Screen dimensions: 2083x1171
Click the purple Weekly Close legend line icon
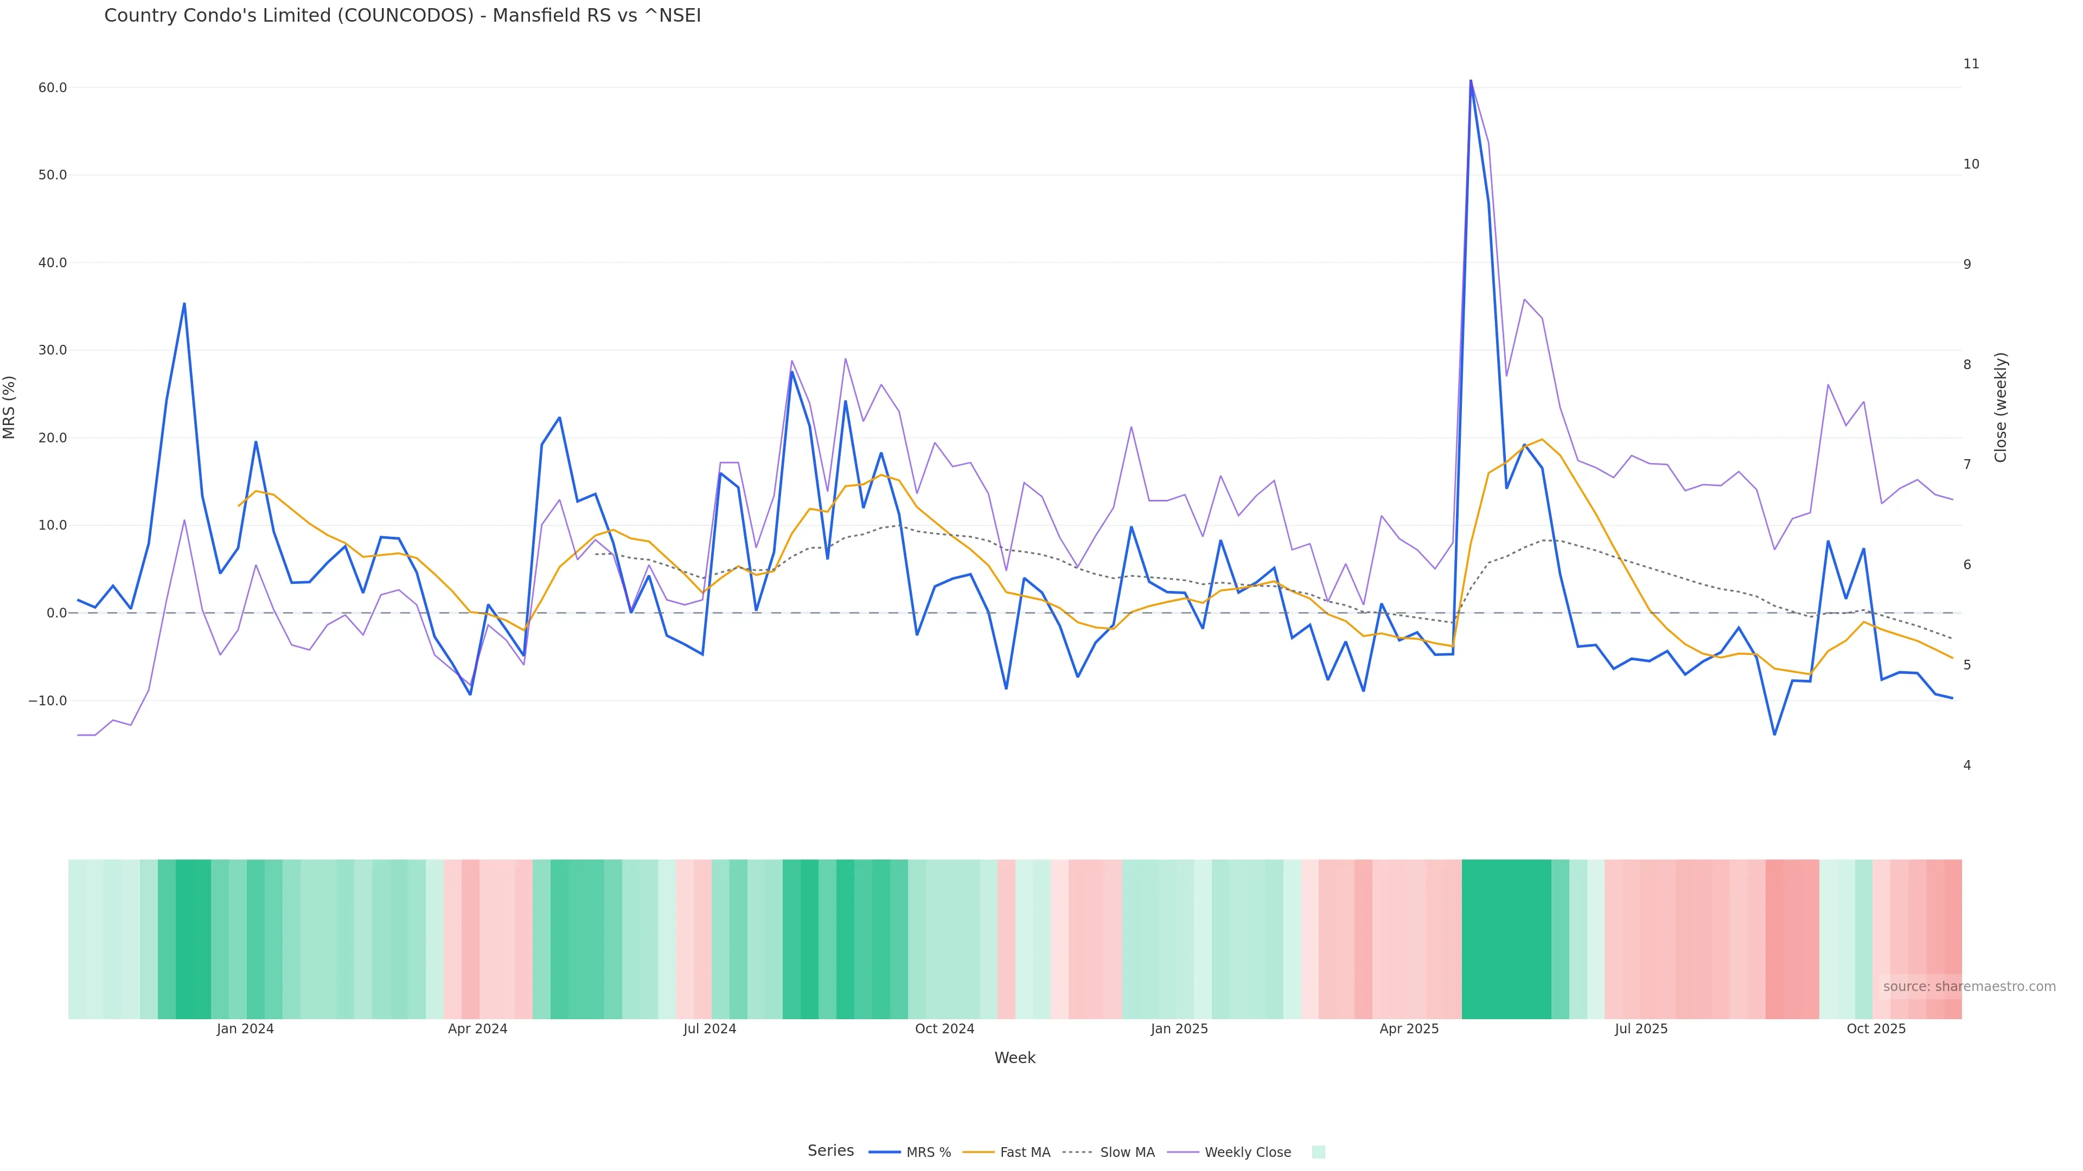1183,1153
